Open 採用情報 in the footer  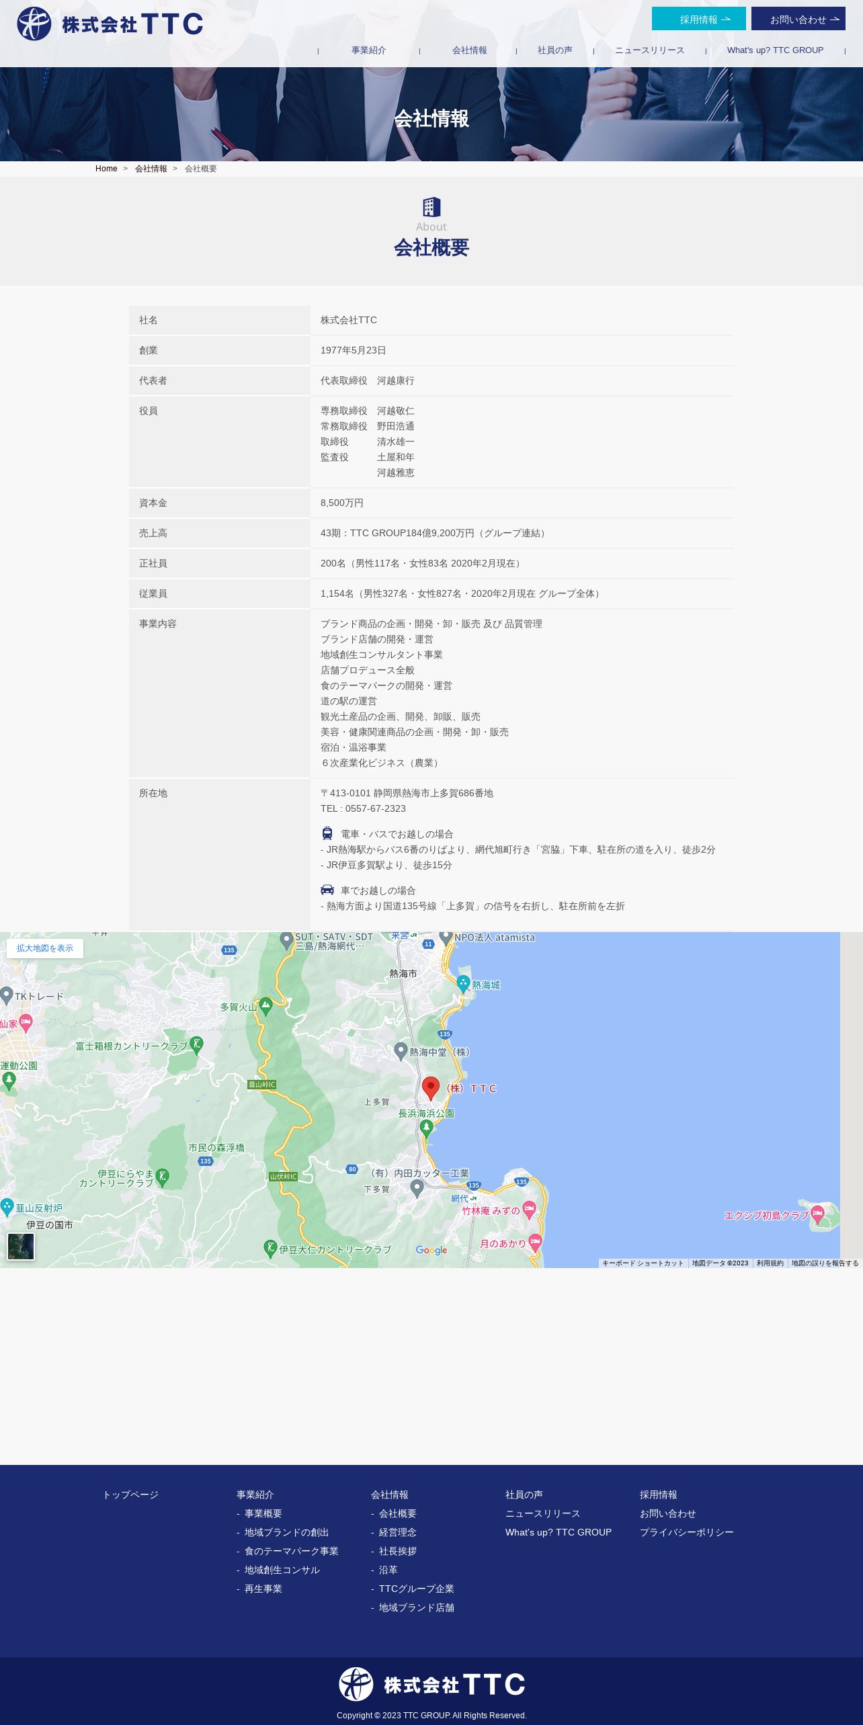(x=659, y=1495)
